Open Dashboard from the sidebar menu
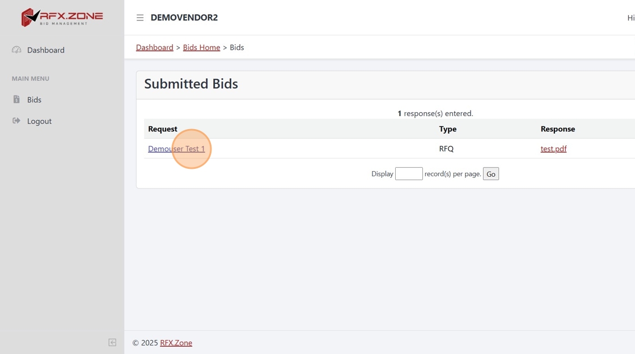Image resolution: width=635 pixels, height=354 pixels. click(45, 50)
